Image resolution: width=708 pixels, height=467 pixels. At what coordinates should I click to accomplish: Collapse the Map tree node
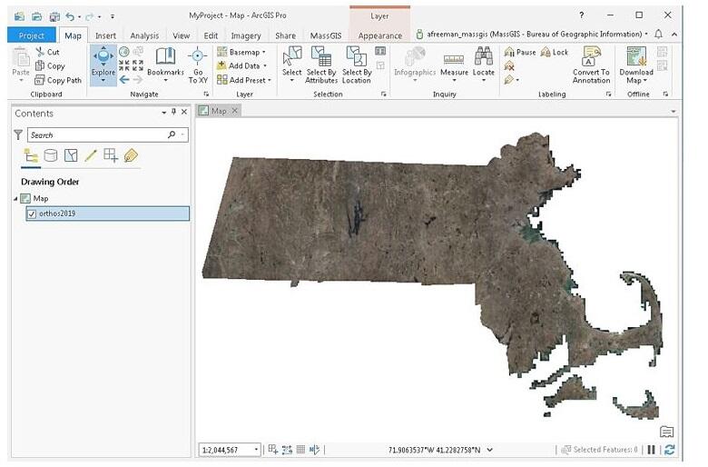pos(15,198)
